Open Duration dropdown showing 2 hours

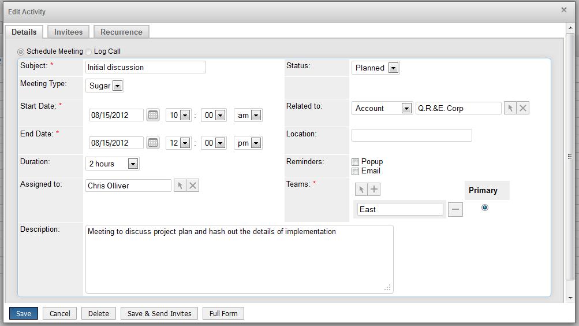[x=112, y=164]
